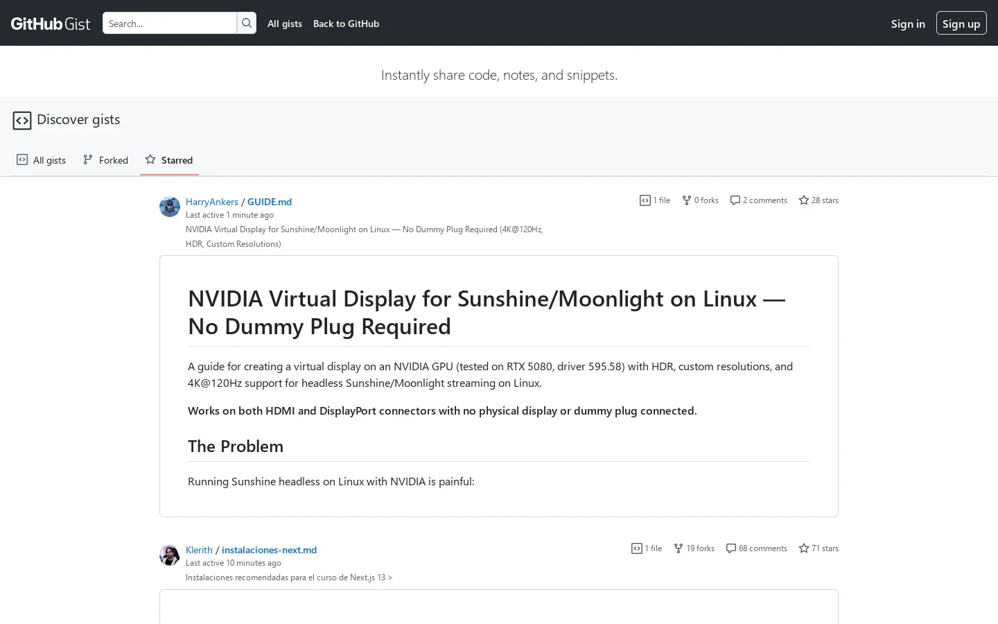Click the NVIDIA Virtual Display gist description text

365,236
